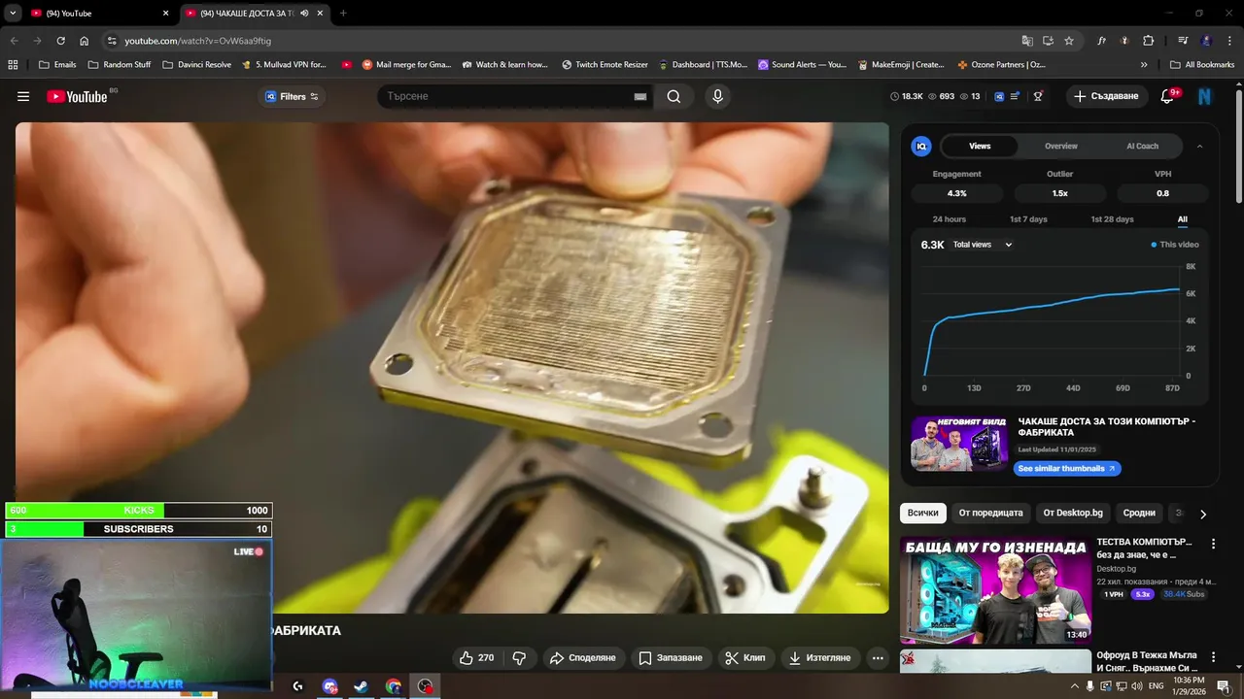The image size is (1244, 699).
Task: Open the media control icon in toolbar
Action: click(x=1183, y=41)
